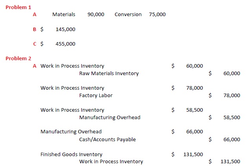Click the 455,000 amount for part C
The width and height of the screenshot is (251, 166).
(x=66, y=44)
